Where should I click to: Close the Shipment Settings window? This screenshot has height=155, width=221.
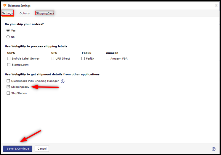(215, 6)
